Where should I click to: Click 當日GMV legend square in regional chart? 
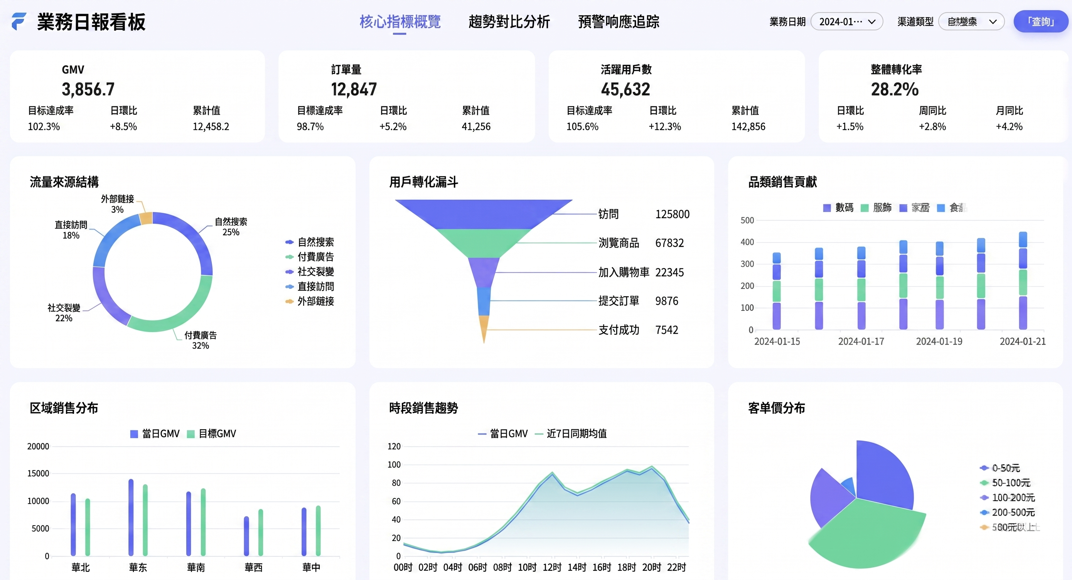[134, 434]
